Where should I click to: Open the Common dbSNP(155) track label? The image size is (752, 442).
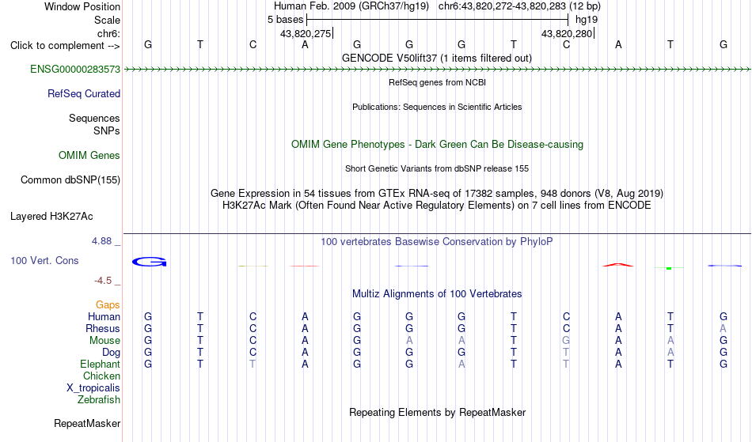click(x=70, y=179)
